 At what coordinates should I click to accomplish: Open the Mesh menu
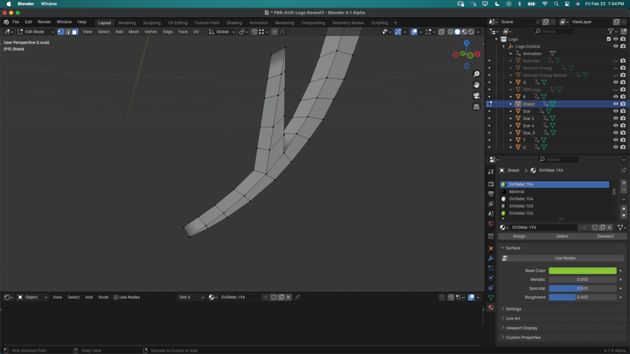point(133,31)
